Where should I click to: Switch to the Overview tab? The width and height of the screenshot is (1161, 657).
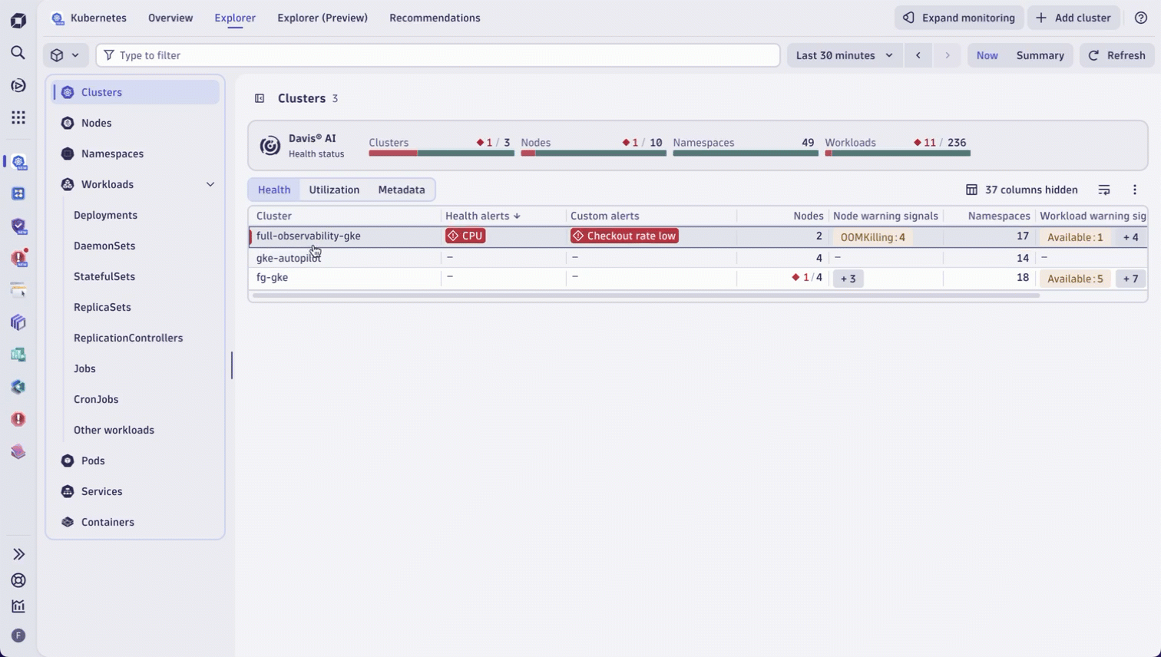(170, 18)
